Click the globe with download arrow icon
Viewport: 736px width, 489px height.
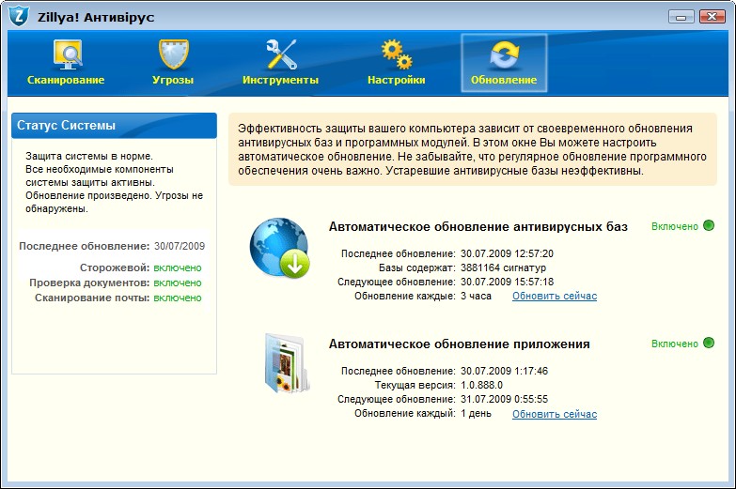pyautogui.click(x=280, y=248)
